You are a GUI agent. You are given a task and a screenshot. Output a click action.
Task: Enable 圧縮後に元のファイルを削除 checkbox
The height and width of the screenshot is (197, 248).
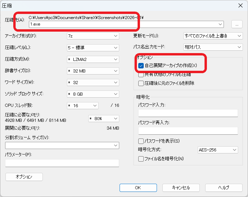pos(141,83)
